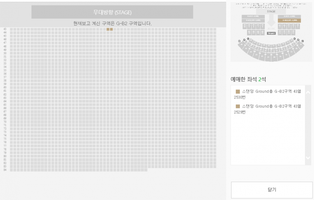The width and height of the screenshot is (314, 200).
Task: Click the STAGE area on the venue minimap
Action: [271, 11]
